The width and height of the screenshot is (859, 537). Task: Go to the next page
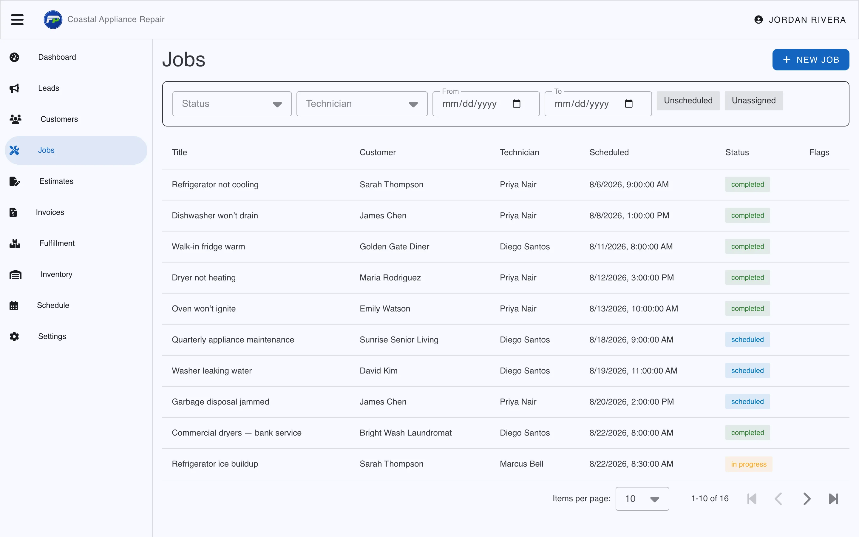[807, 499]
